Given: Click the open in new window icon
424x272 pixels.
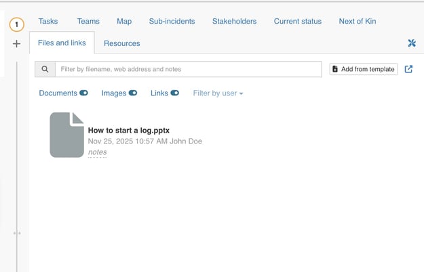Looking at the screenshot, I should (x=408, y=69).
